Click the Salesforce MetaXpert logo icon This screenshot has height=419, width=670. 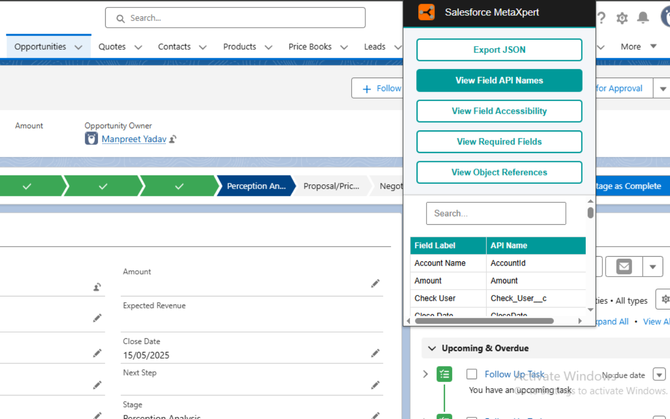(x=427, y=13)
